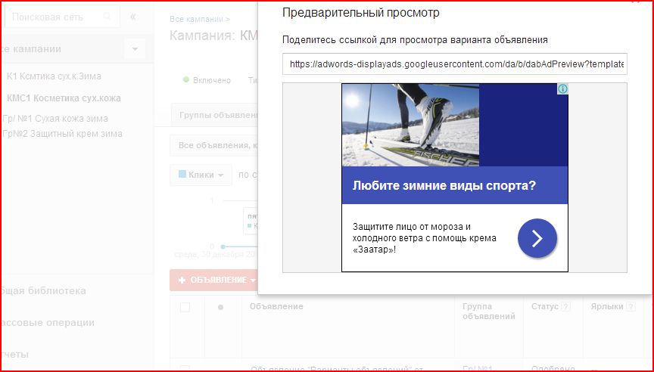Click the Предварительный просмотр dialog title
The image size is (654, 372).
click(x=361, y=13)
